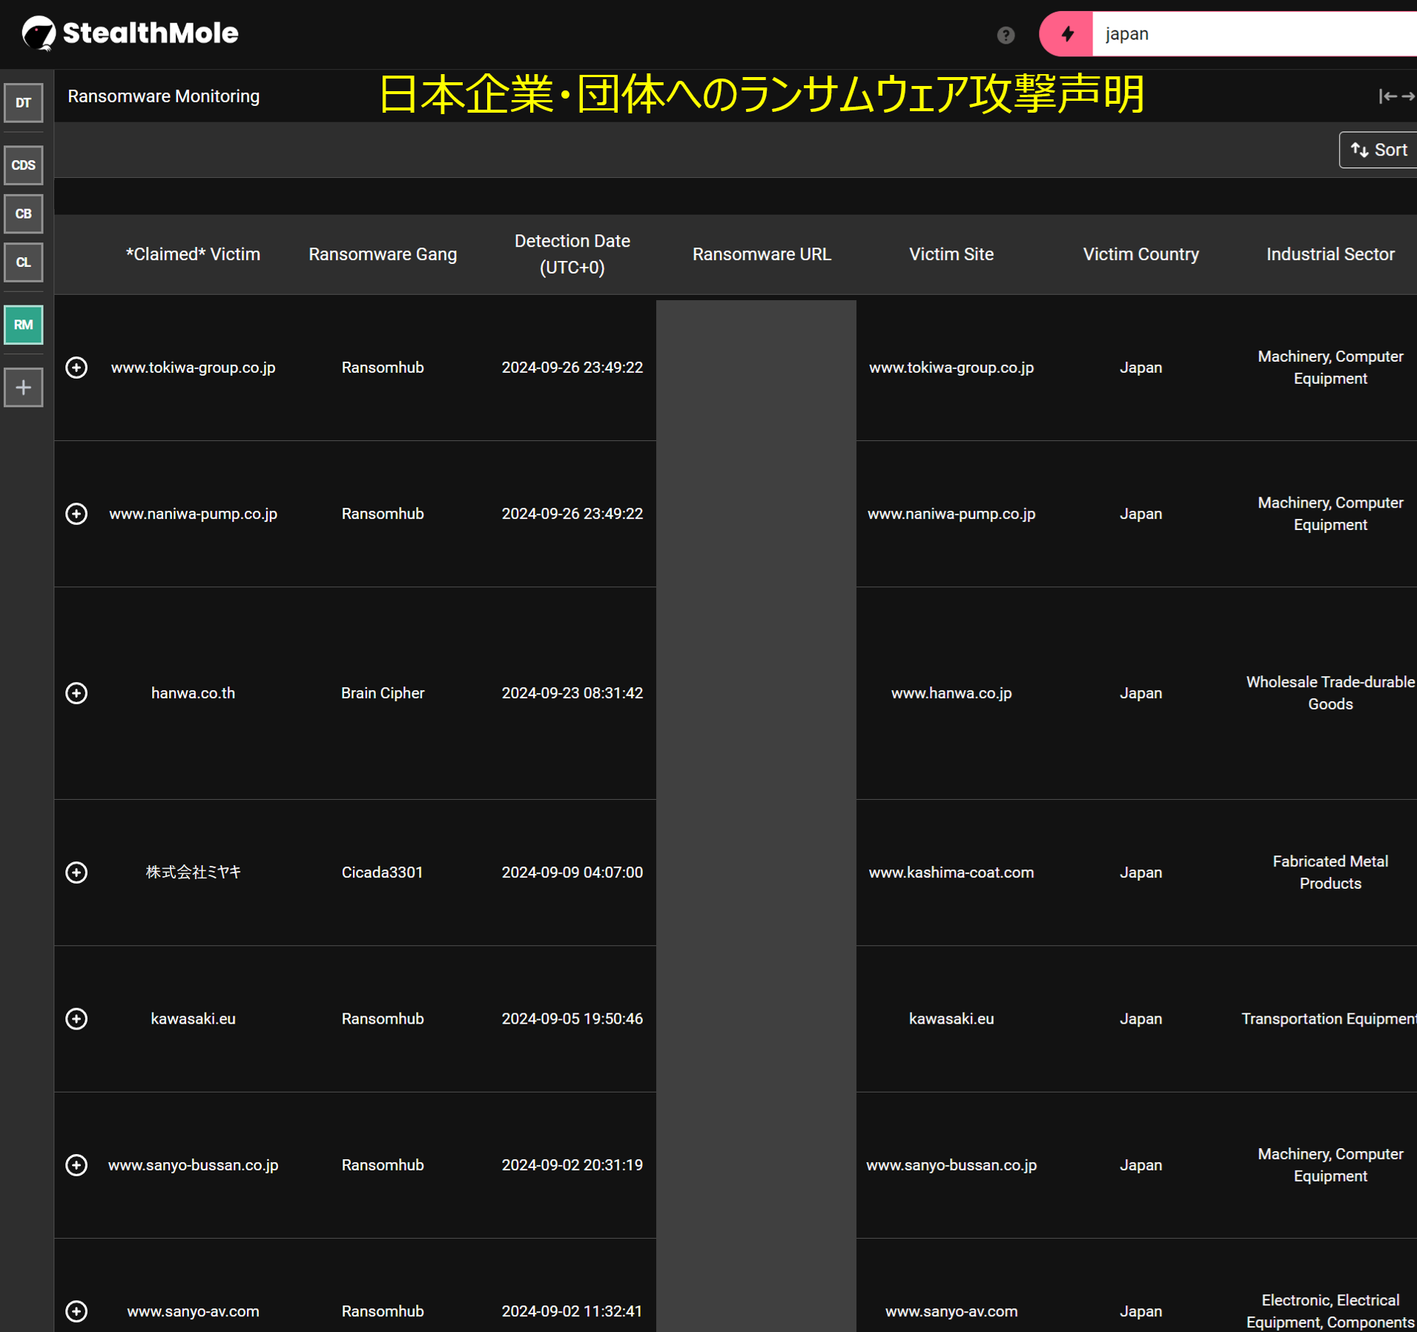Image resolution: width=1417 pixels, height=1332 pixels.
Task: Expand the www.sanyo-bussan.co.jp row
Action: tap(76, 1165)
